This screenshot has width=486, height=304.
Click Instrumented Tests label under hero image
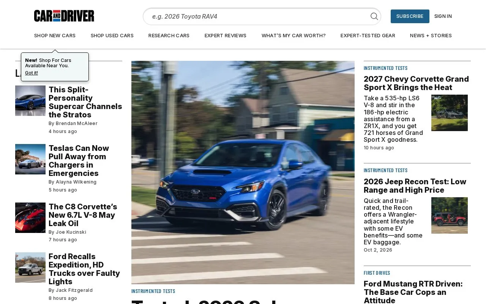153,291
